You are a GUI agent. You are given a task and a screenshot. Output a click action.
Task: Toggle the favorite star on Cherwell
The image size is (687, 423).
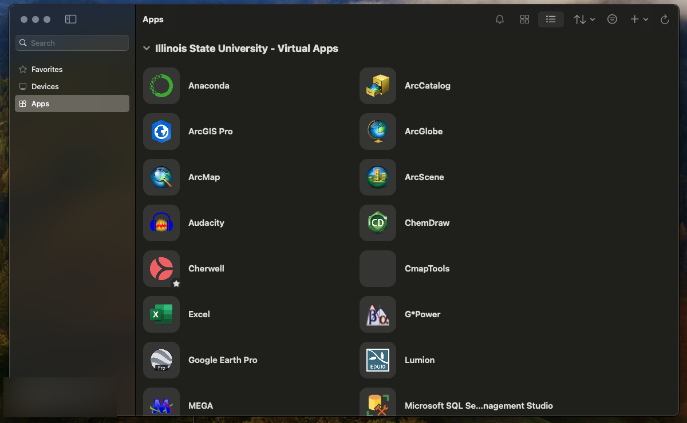176,284
